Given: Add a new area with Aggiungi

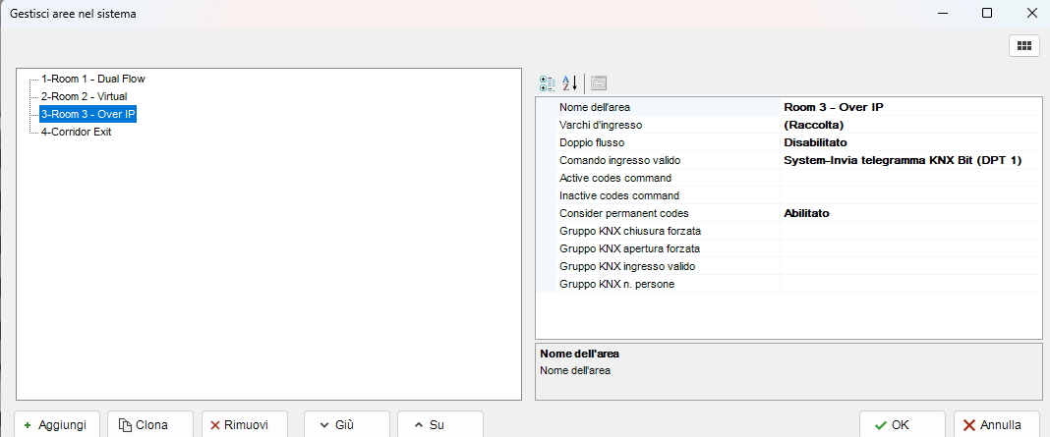Looking at the screenshot, I should pyautogui.click(x=56, y=425).
